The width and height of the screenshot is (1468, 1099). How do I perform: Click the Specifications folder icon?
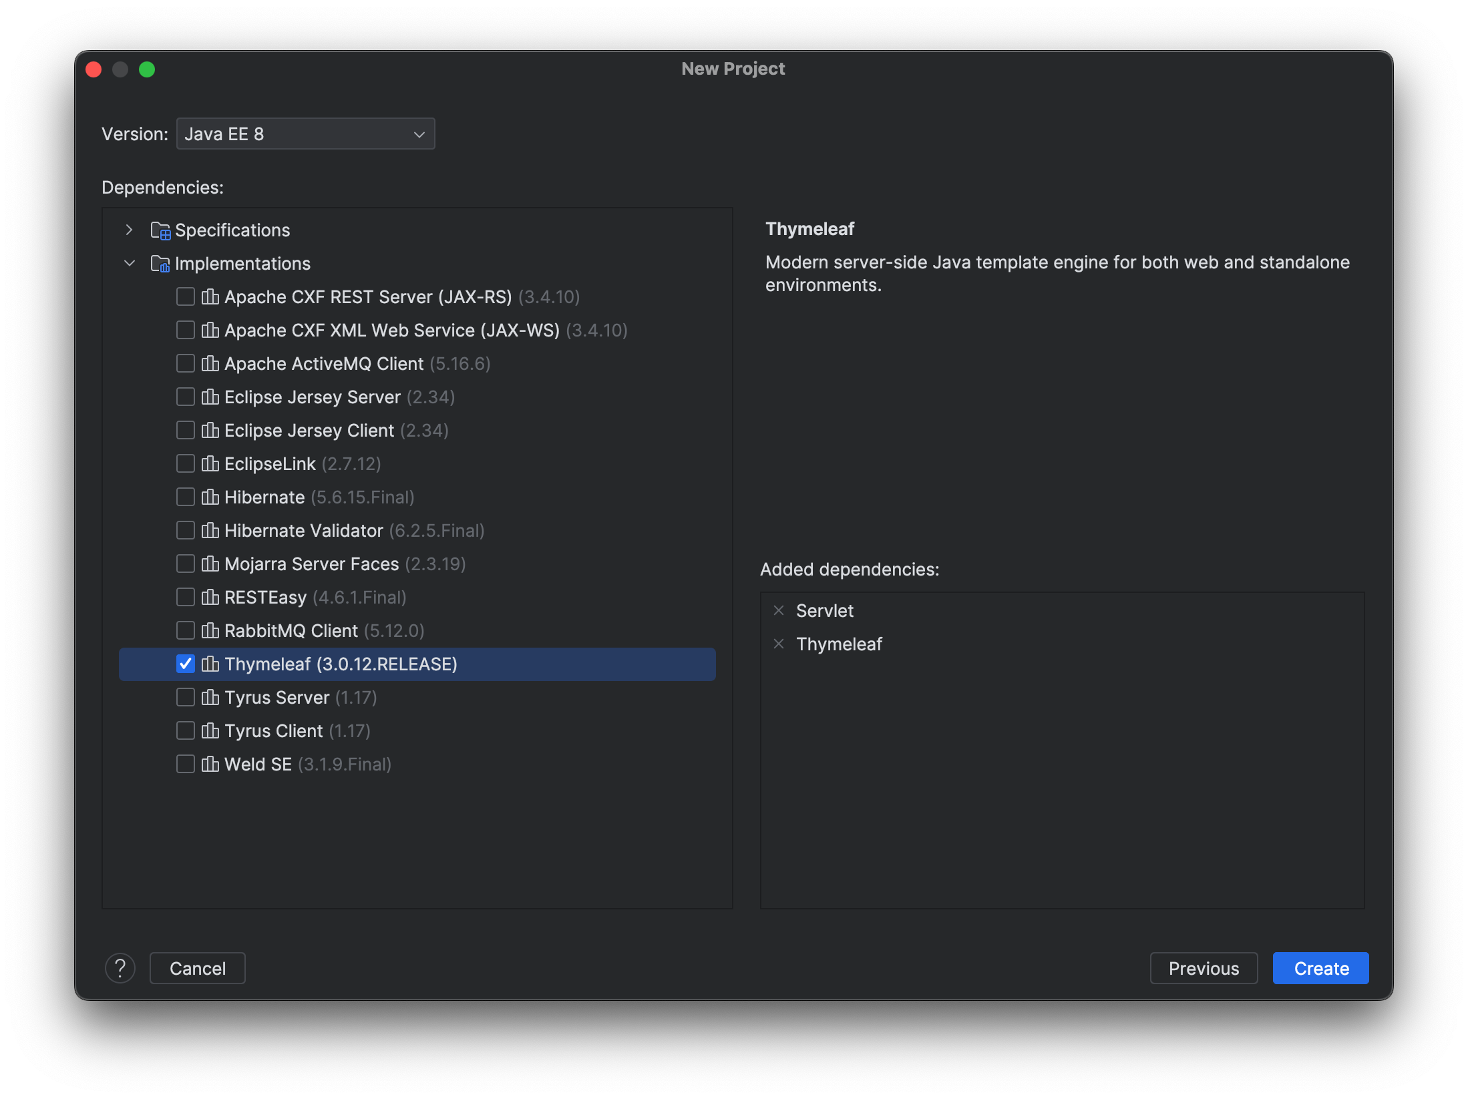160,230
